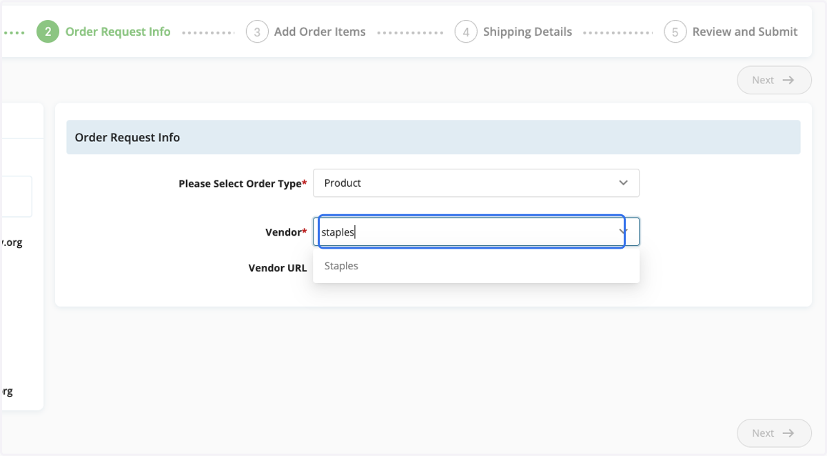Collapse the Vendor dropdown chevron arrow
The width and height of the screenshot is (827, 456).
click(623, 232)
